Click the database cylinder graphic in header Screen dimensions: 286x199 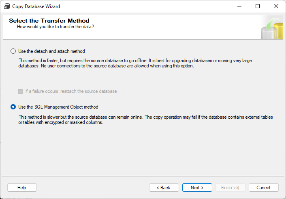coord(271,27)
